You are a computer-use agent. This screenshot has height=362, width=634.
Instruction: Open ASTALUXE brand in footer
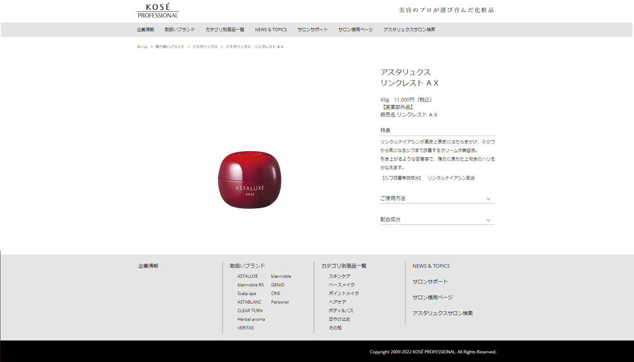248,276
